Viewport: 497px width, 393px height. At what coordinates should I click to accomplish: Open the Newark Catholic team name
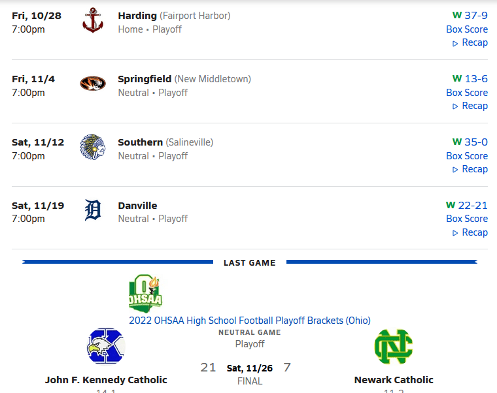coord(394,380)
